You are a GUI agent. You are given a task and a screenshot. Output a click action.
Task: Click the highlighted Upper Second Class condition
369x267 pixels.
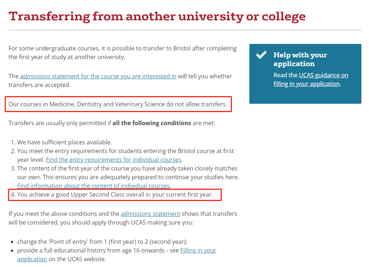pos(115,195)
